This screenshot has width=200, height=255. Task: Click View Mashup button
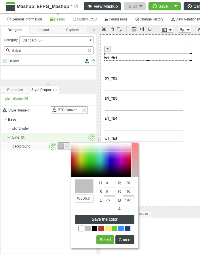click(102, 6)
